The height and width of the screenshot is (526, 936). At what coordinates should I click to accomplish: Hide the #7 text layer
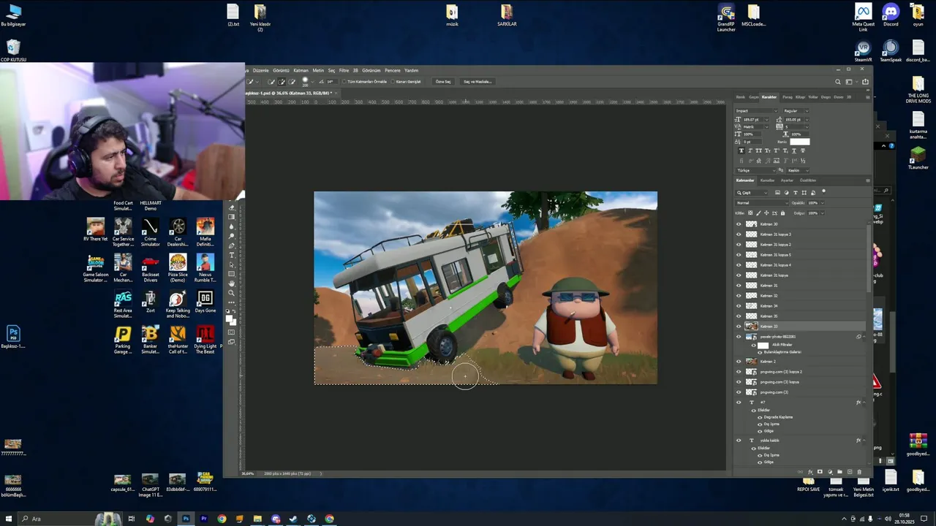(739, 403)
